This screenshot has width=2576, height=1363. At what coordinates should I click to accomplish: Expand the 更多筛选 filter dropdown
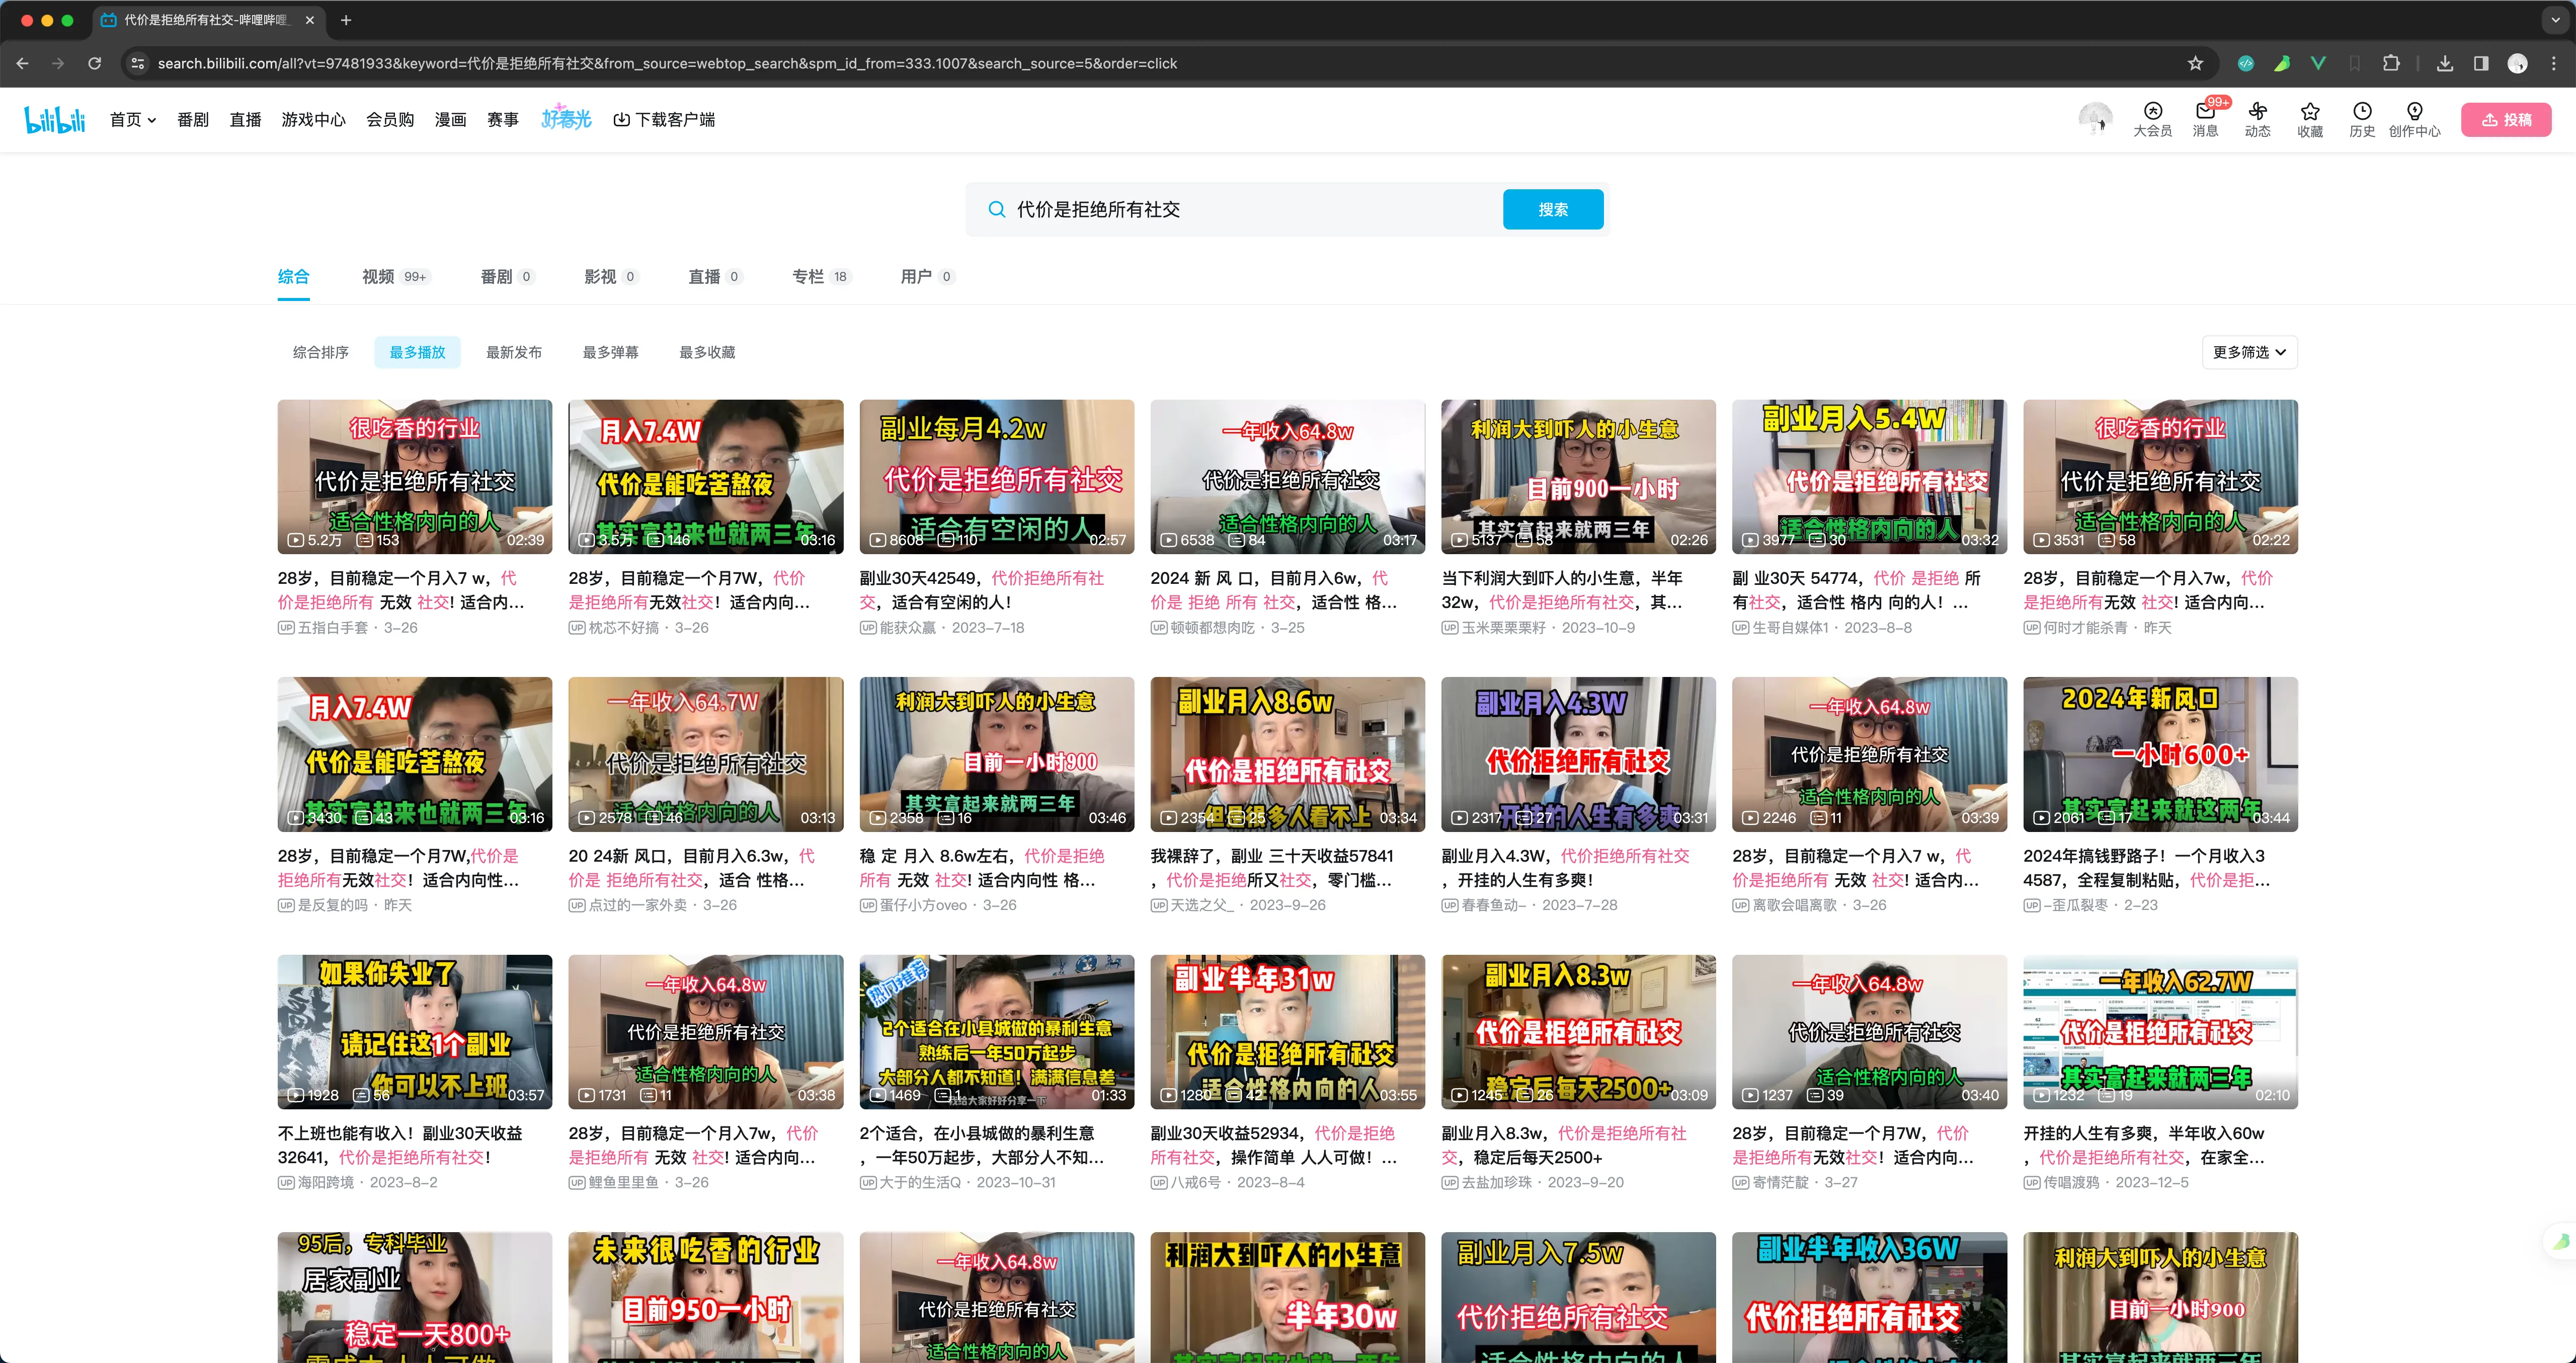click(2249, 352)
